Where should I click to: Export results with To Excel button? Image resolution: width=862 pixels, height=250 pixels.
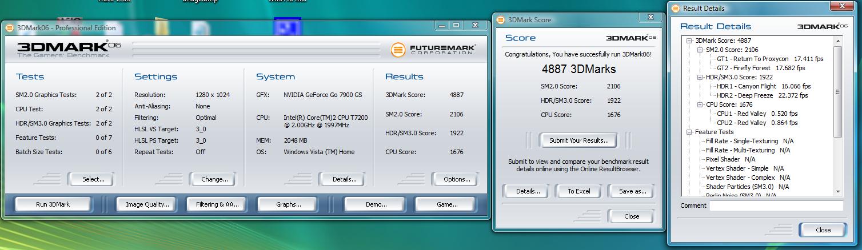[x=578, y=191]
